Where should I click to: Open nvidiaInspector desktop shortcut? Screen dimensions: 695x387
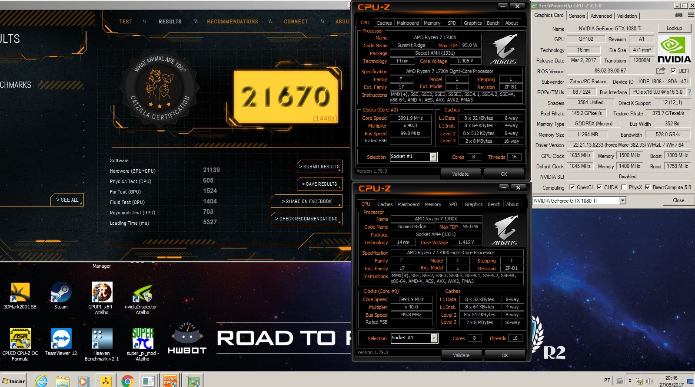pyautogui.click(x=143, y=298)
